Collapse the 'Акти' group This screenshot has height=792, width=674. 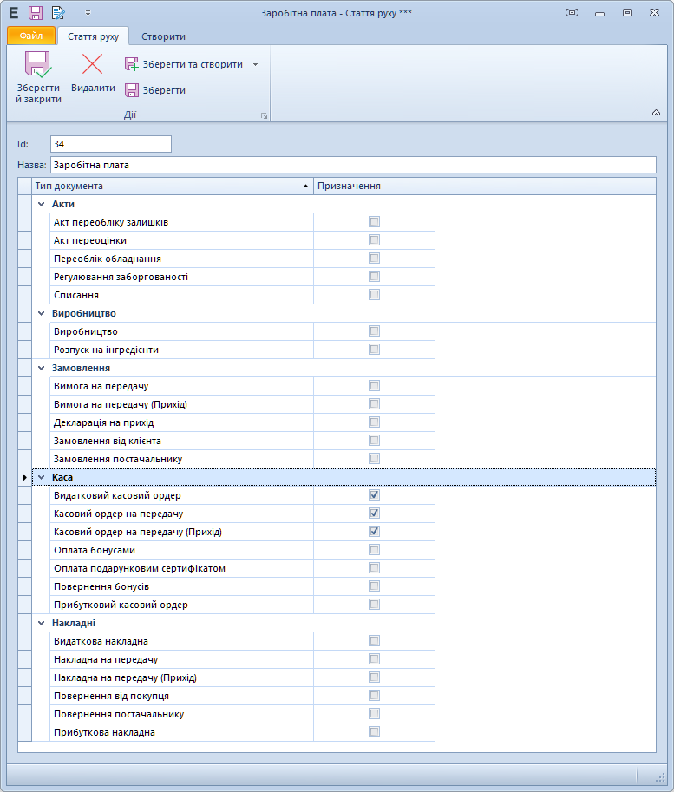pyautogui.click(x=41, y=204)
